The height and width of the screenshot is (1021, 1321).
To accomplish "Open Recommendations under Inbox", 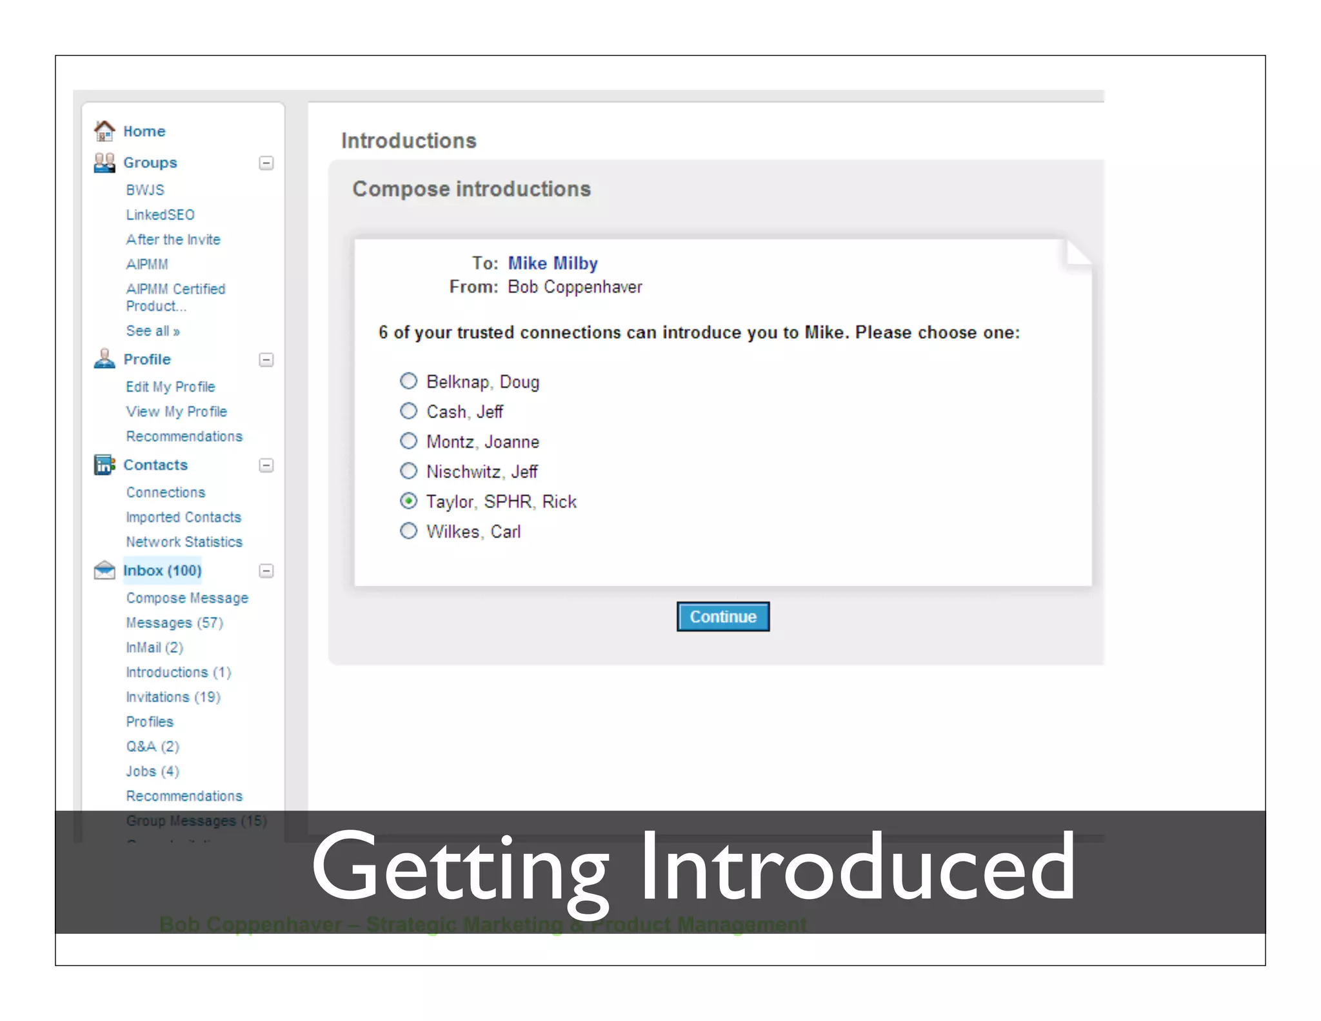I will point(184,796).
